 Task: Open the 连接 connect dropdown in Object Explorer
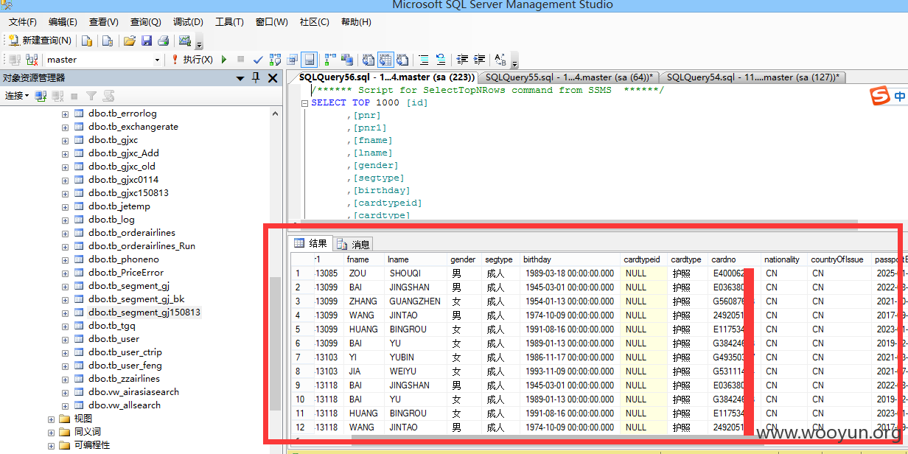click(16, 96)
